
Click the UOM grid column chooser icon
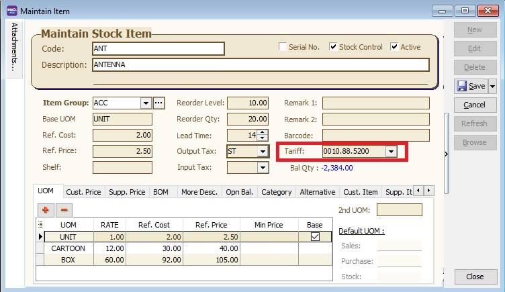[40, 225]
